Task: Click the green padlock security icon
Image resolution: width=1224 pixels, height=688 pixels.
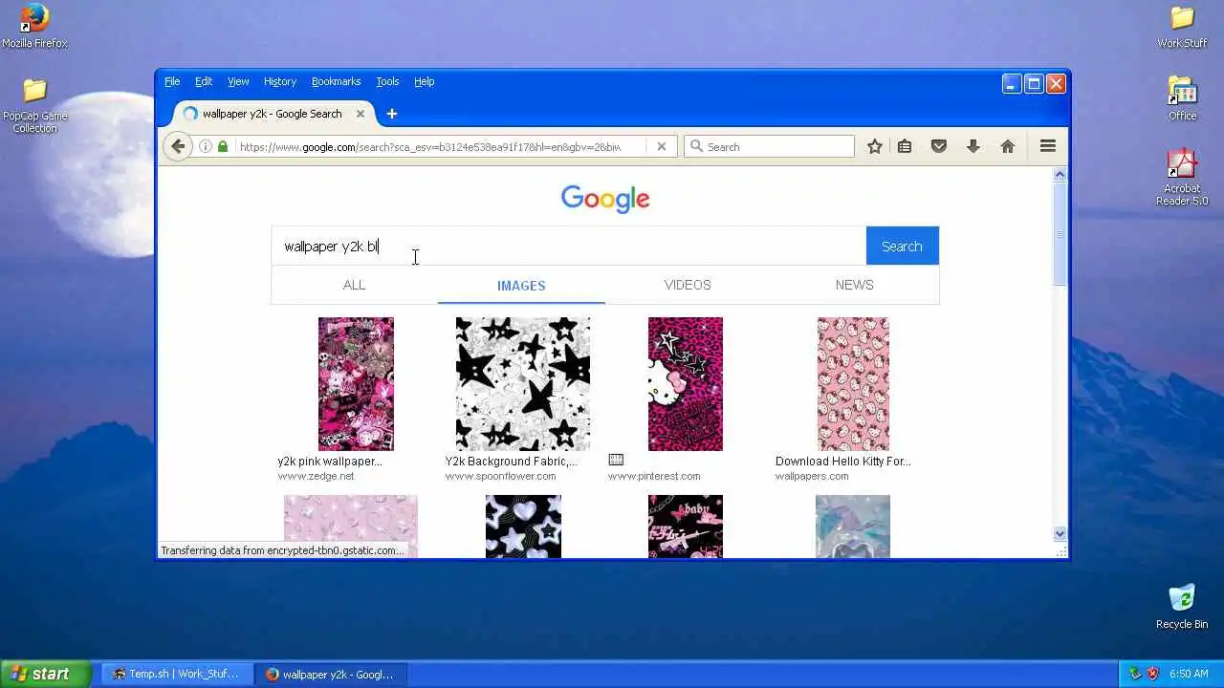Action: [223, 146]
